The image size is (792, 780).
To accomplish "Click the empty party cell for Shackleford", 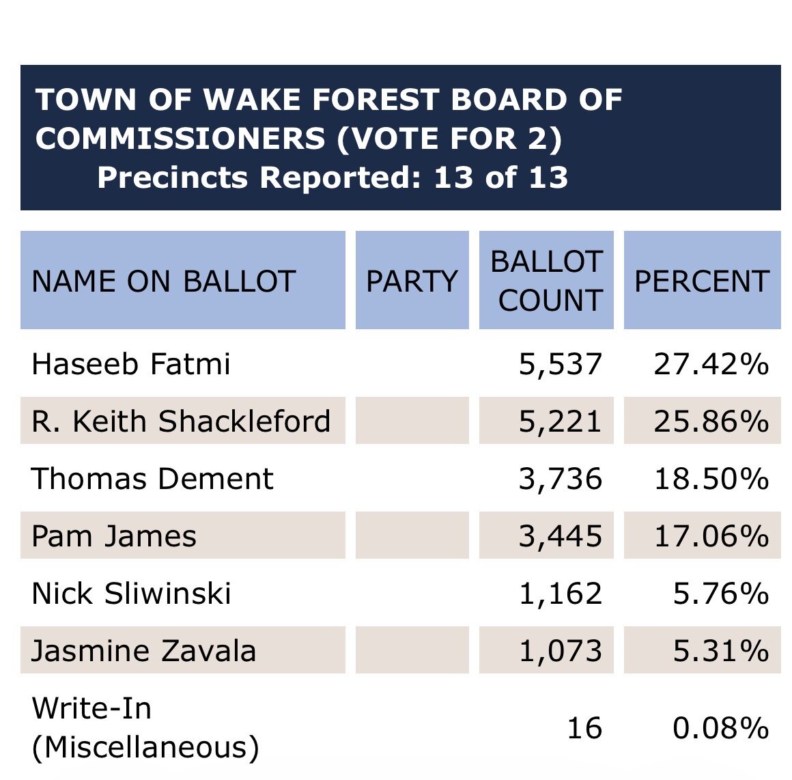I will (x=412, y=421).
